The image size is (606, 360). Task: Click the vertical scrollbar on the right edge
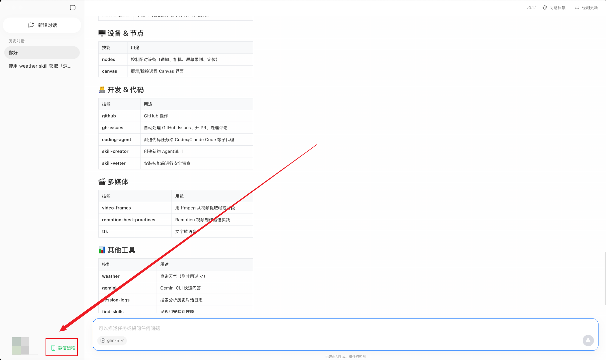click(605, 278)
